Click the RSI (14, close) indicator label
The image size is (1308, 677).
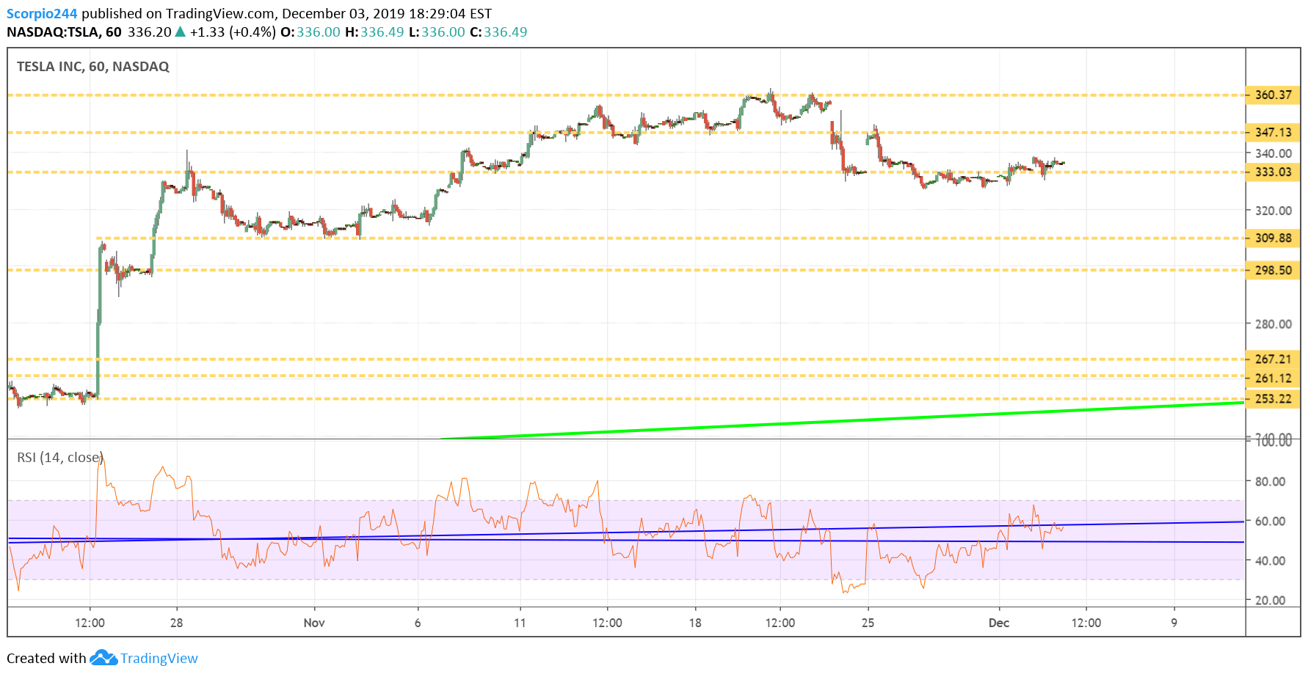(60, 458)
